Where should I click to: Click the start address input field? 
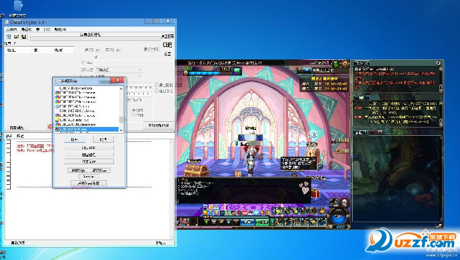click(x=140, y=88)
